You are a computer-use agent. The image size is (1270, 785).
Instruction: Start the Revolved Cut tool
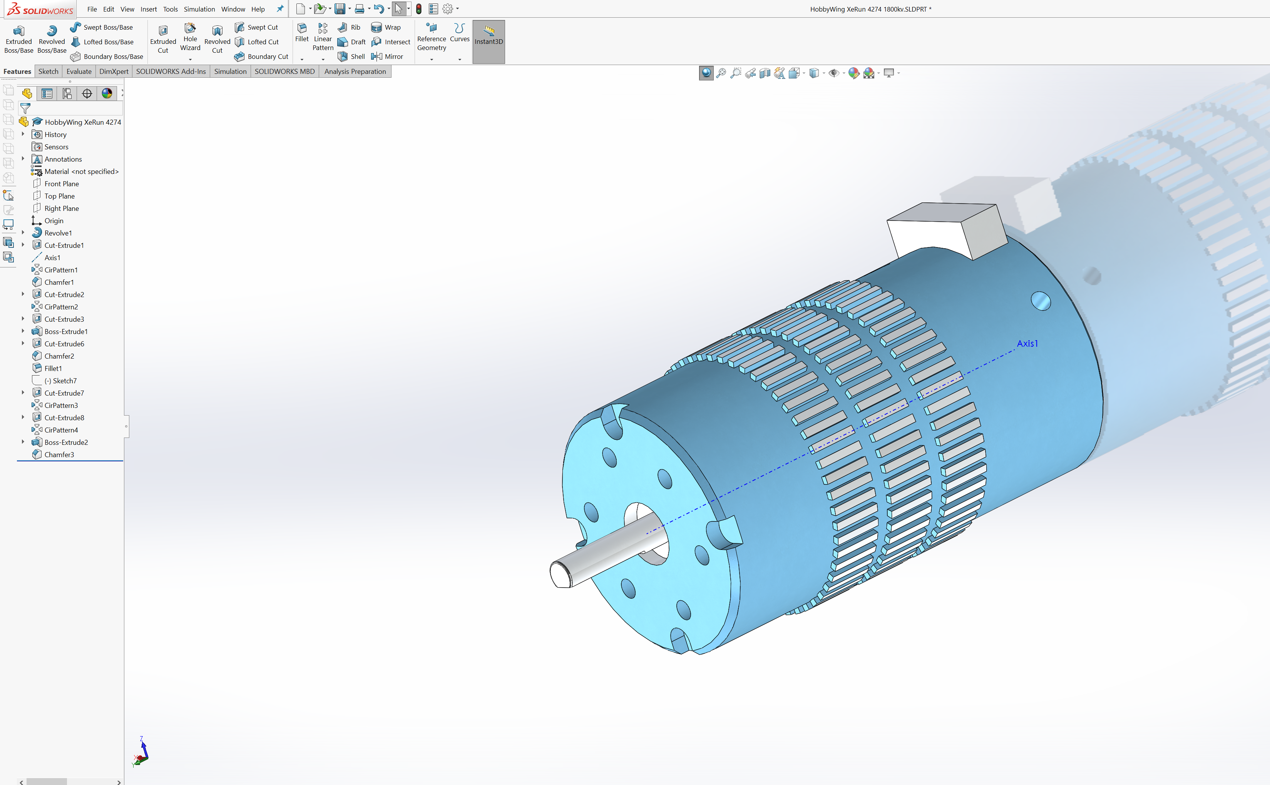pos(217,40)
